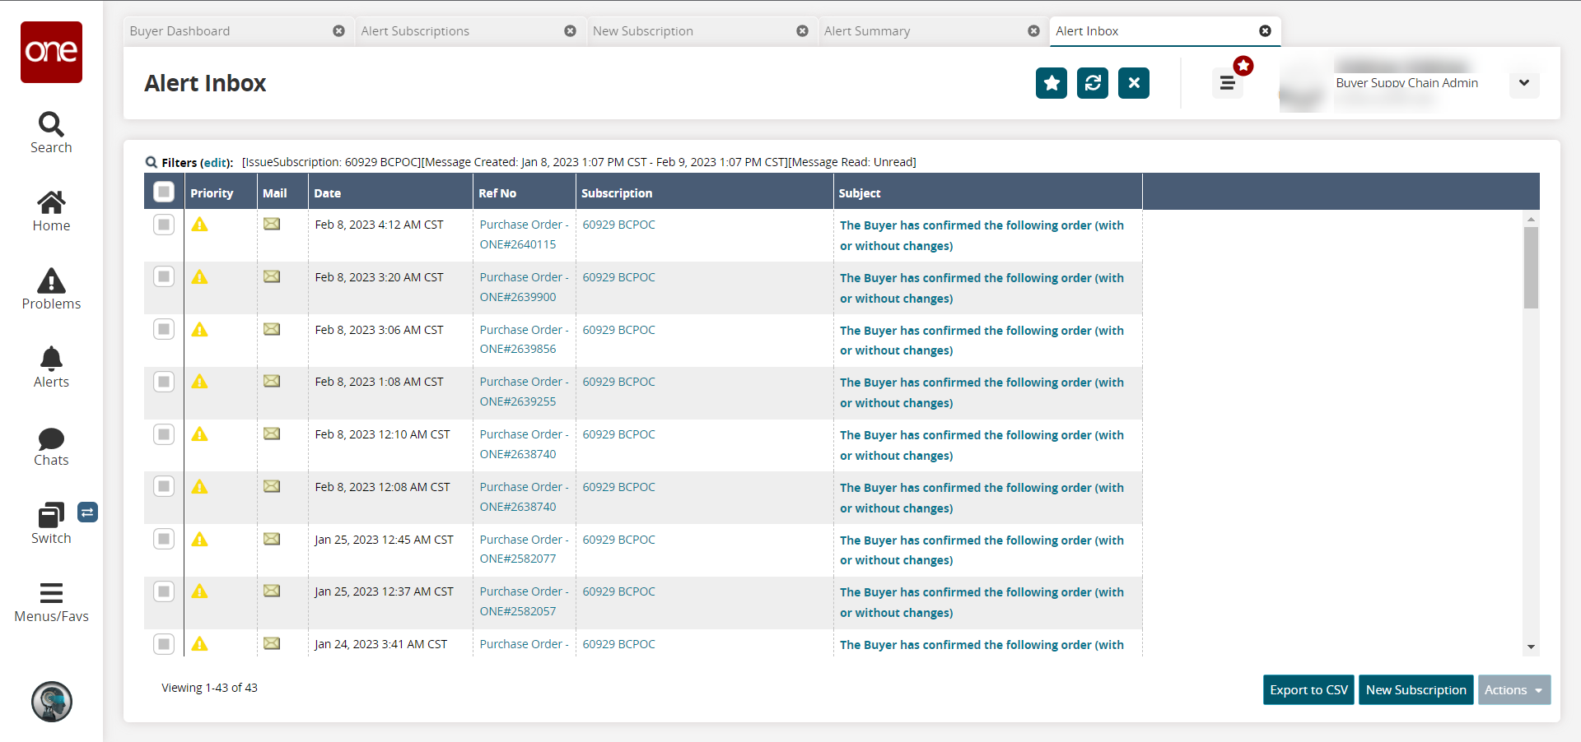Click the blue swap arrows badge
The height and width of the screenshot is (742, 1581).
click(x=87, y=512)
